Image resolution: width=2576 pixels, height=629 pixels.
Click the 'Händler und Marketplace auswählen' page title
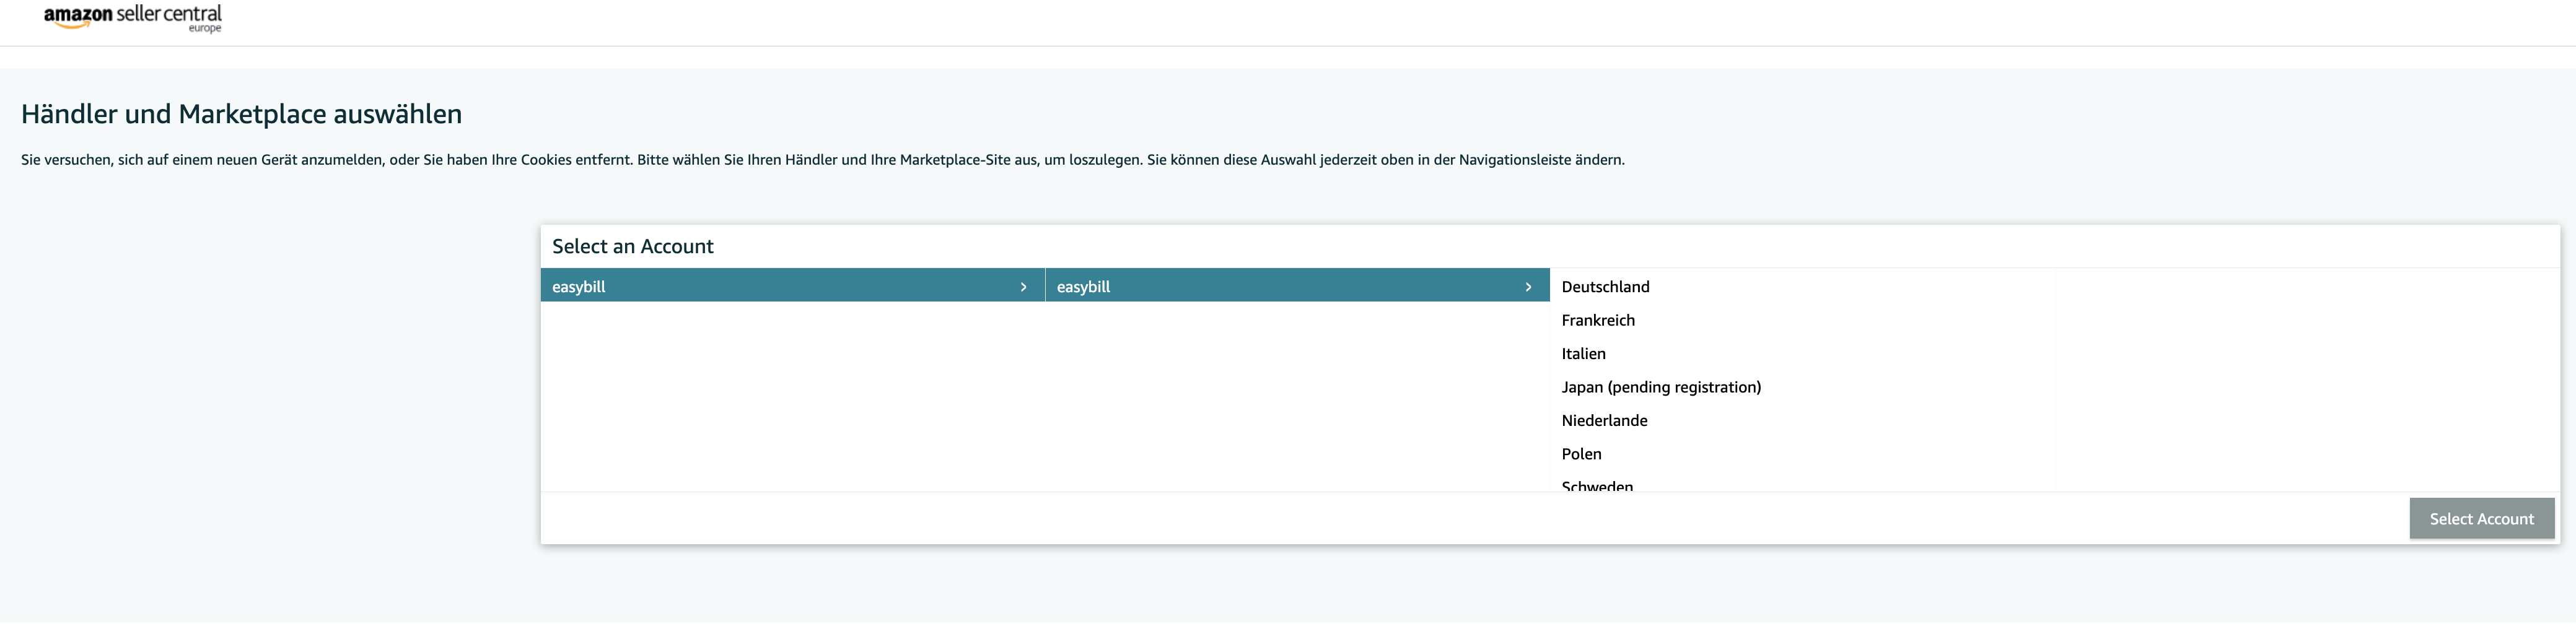(241, 114)
